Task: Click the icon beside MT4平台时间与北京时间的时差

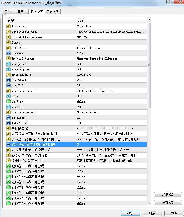Action: point(8,144)
